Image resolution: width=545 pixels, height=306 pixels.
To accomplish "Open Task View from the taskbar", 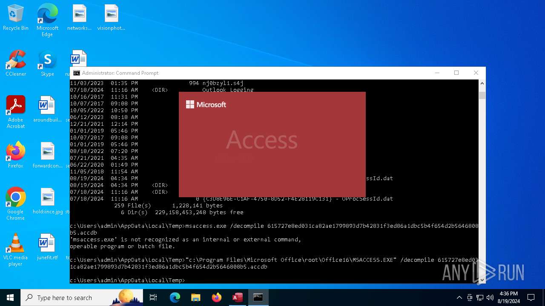I will pos(153,297).
